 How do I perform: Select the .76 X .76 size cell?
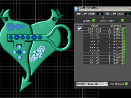(x=94, y=57)
